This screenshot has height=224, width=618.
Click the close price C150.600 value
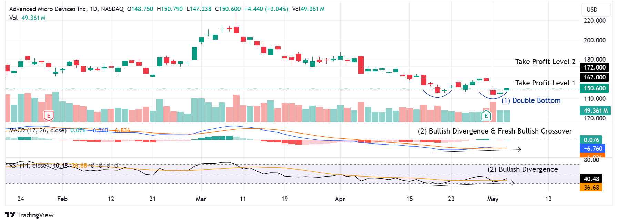[x=228, y=9]
